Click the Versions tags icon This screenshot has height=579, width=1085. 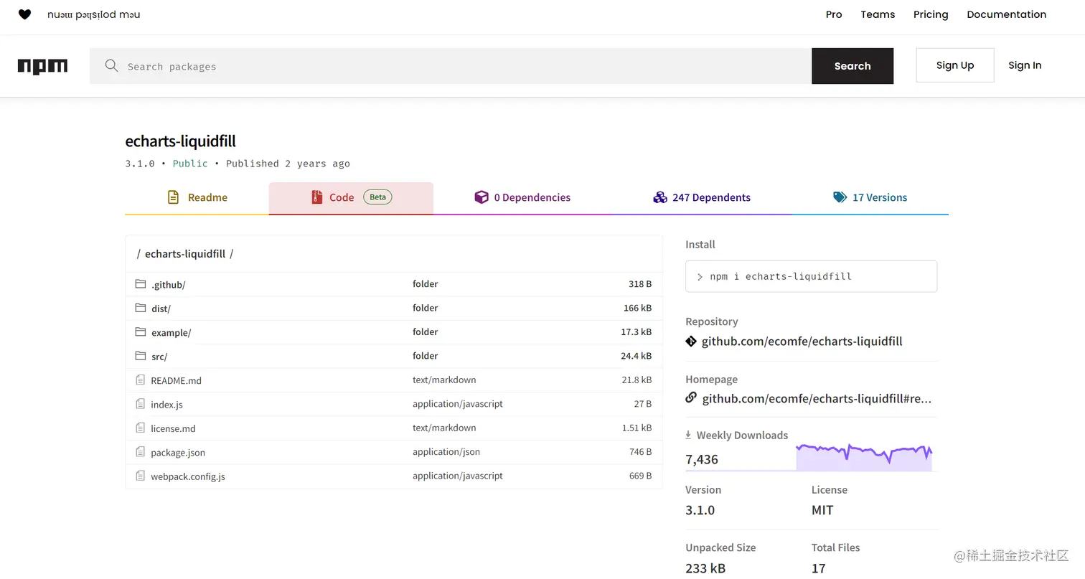840,197
